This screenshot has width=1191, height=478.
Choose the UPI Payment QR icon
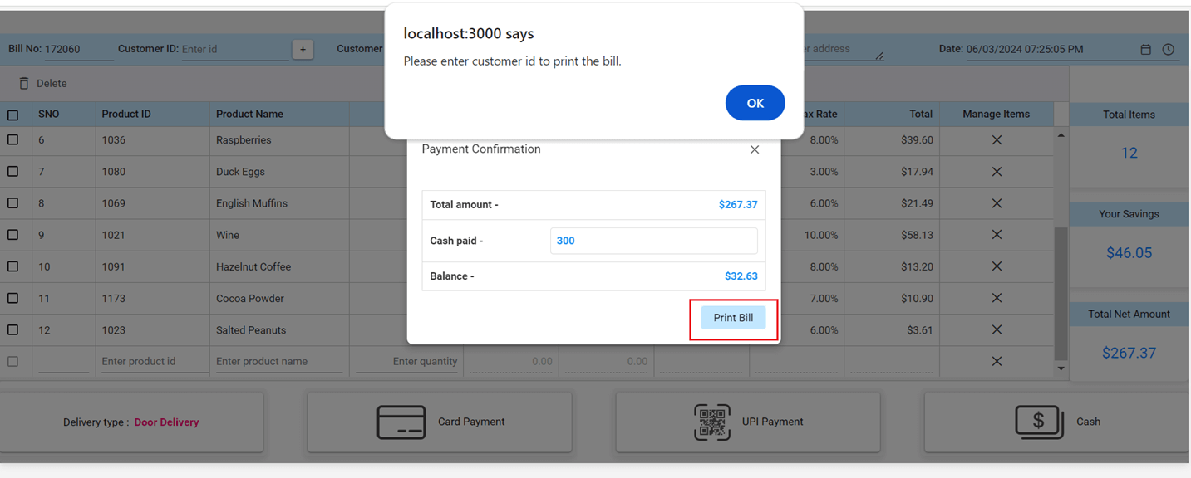[x=711, y=422]
